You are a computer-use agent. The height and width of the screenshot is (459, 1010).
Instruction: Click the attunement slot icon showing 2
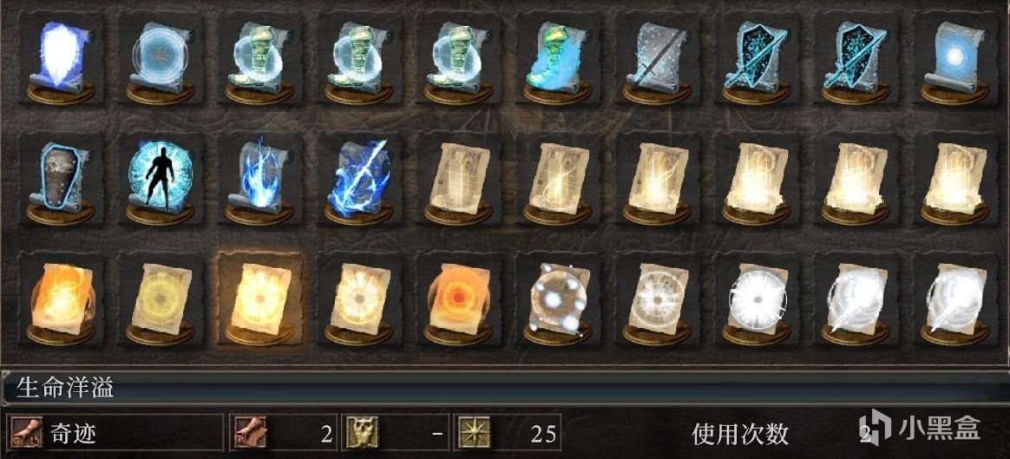pos(250,432)
